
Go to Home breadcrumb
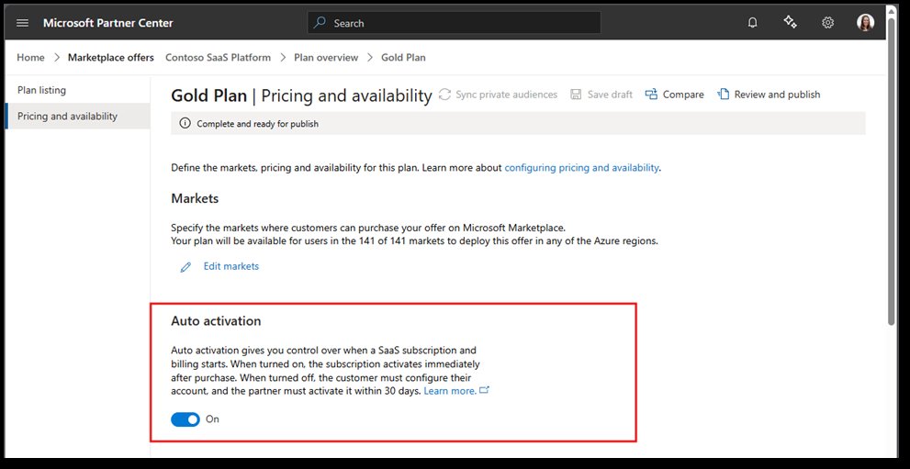(x=30, y=58)
